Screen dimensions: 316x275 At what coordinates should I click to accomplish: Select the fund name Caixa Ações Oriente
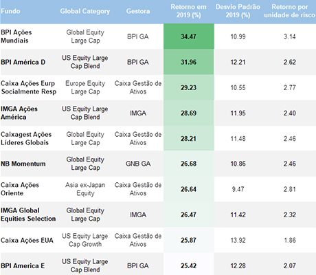[x=20, y=189]
